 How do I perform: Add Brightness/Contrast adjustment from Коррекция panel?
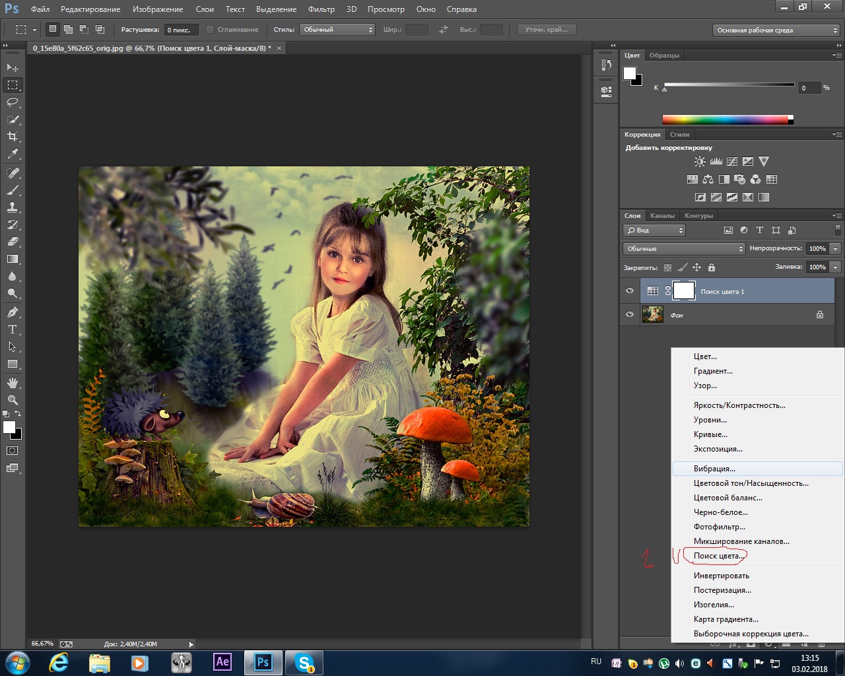click(700, 161)
